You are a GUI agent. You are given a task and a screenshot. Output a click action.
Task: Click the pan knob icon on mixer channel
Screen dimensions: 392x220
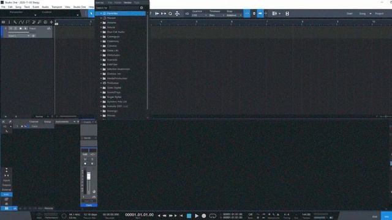pos(94,191)
